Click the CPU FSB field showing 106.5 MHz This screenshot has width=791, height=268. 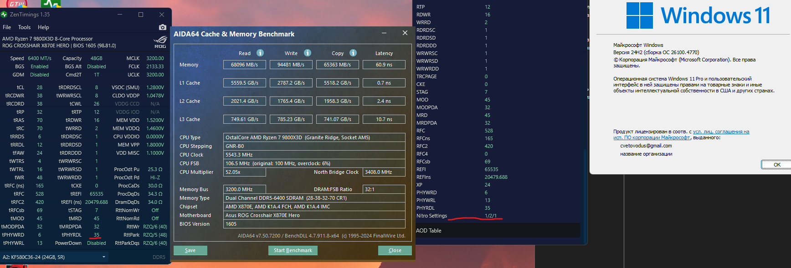point(314,163)
